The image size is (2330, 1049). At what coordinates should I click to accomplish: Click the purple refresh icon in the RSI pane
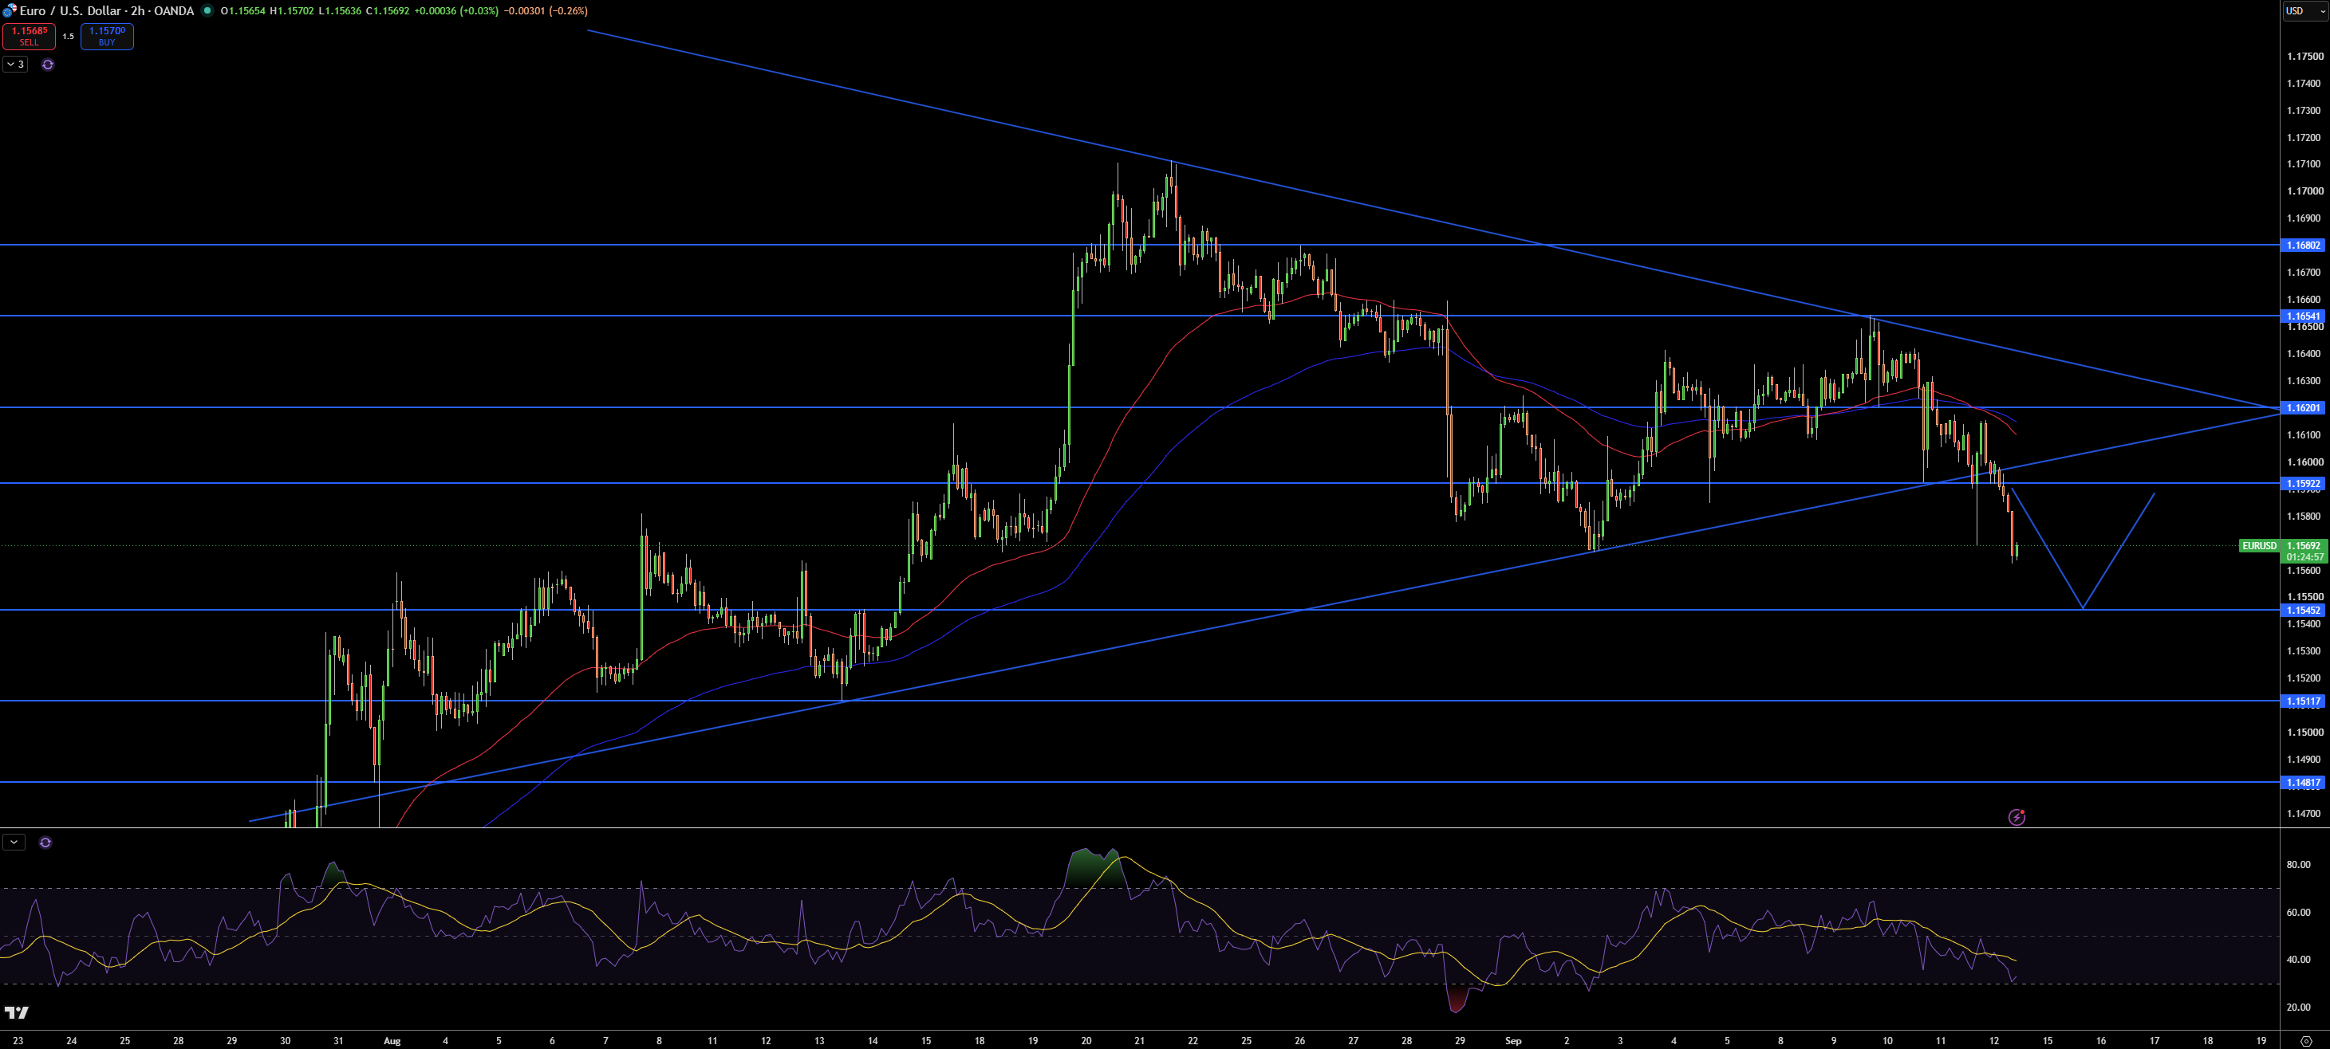[x=45, y=842]
